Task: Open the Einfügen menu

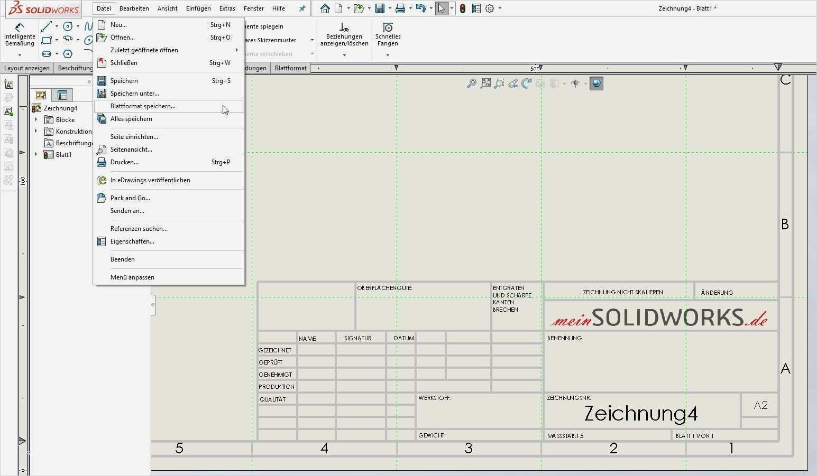Action: point(198,8)
